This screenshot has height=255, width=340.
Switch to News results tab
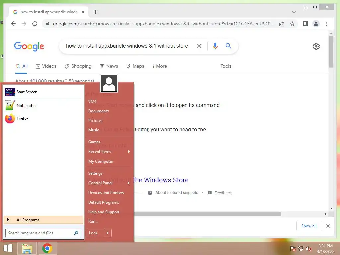tap(109, 66)
